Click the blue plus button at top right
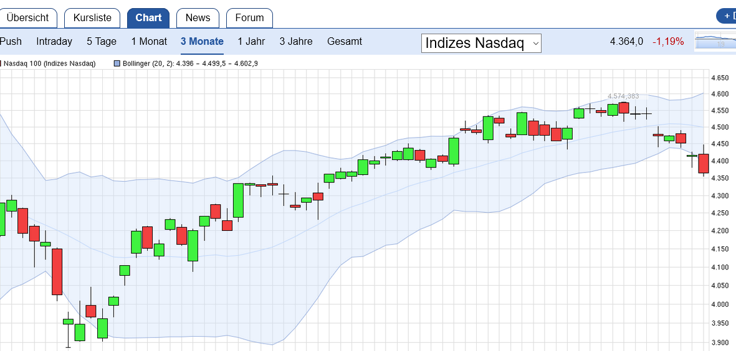The width and height of the screenshot is (736, 351). coord(727,17)
